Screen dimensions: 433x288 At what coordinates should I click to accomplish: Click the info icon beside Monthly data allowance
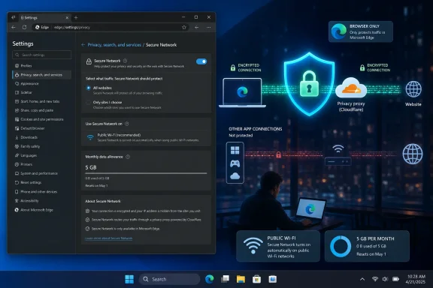click(x=128, y=157)
